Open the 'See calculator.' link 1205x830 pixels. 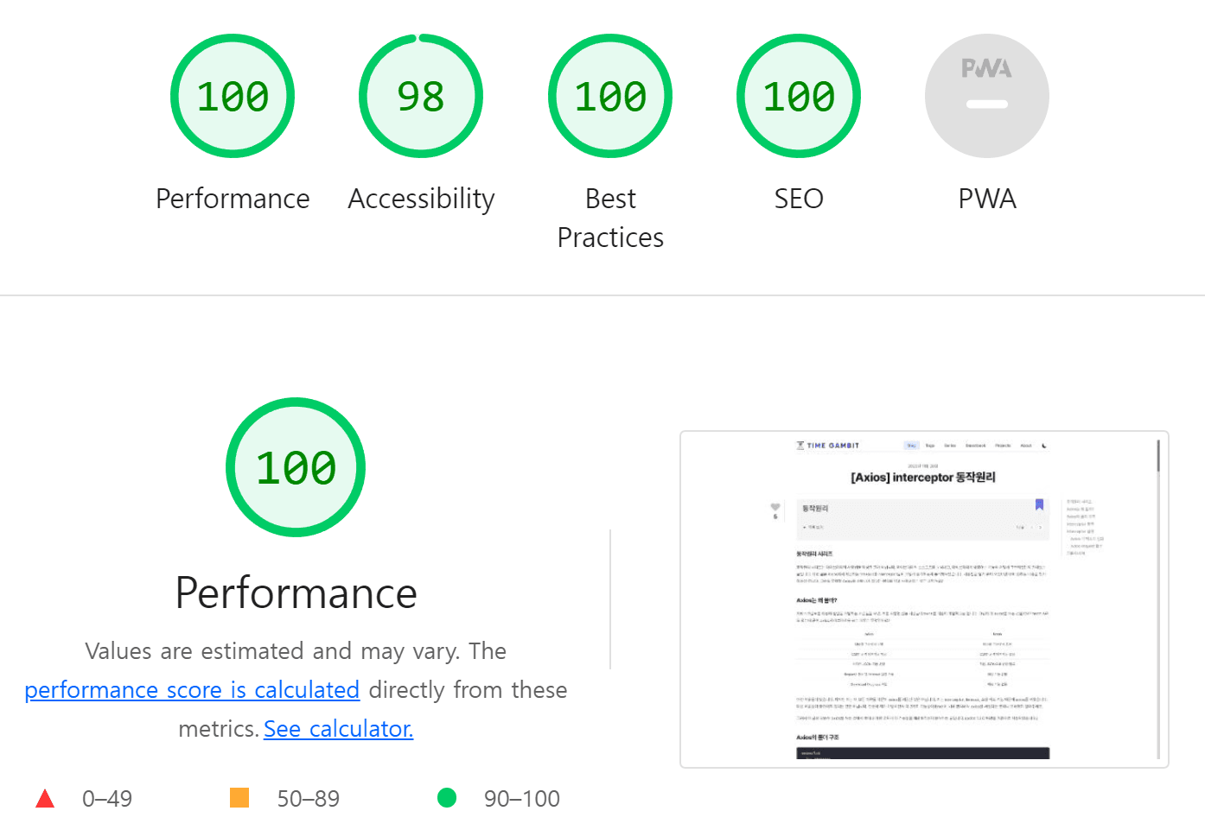pyautogui.click(x=338, y=729)
